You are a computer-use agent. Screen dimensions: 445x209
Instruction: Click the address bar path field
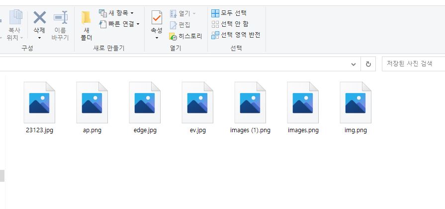[173, 64]
